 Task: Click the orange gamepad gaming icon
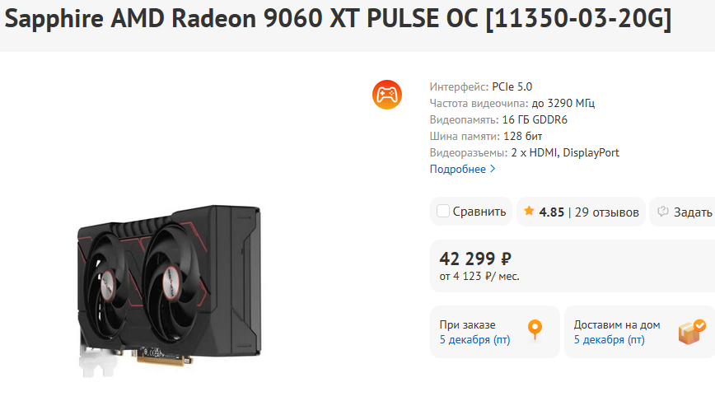pyautogui.click(x=386, y=95)
